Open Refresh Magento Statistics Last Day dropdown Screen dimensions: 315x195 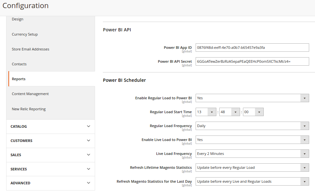[x=252, y=182]
